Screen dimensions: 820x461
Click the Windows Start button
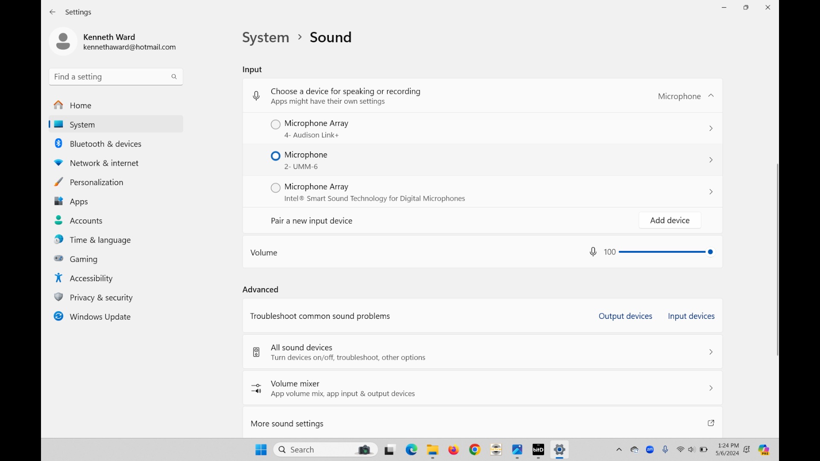pyautogui.click(x=261, y=449)
